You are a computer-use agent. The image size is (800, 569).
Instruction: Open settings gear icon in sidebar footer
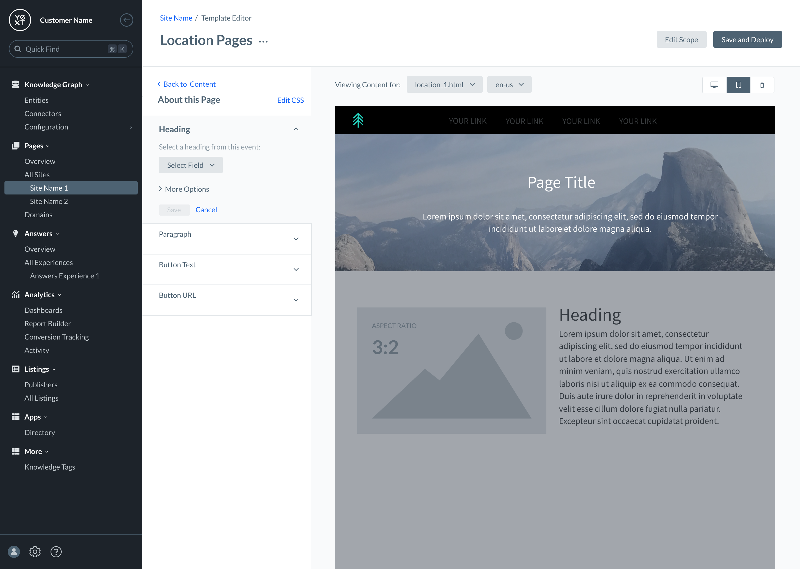click(x=35, y=552)
